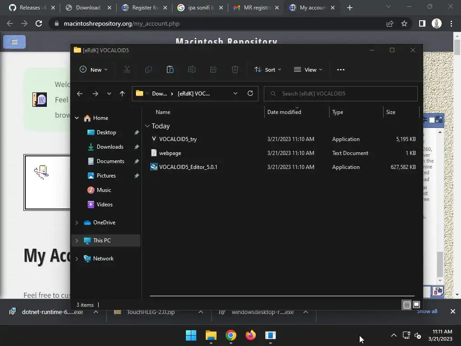
Task: Open the Sort dropdown
Action: [x=267, y=70]
